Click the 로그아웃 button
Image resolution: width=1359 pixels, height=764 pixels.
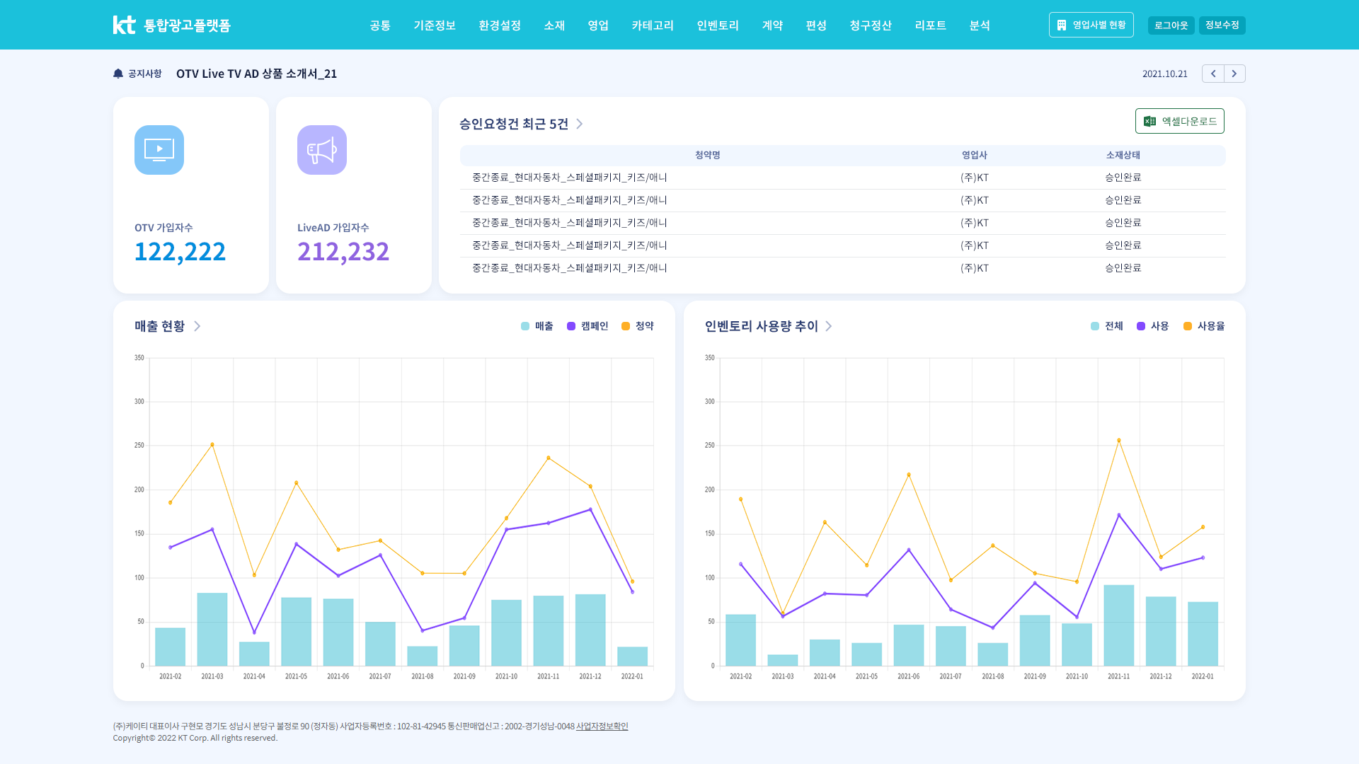[x=1171, y=25]
